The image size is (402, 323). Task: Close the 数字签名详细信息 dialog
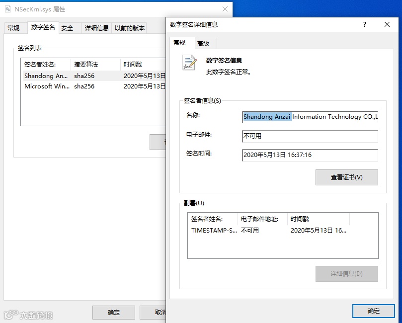tap(387, 24)
